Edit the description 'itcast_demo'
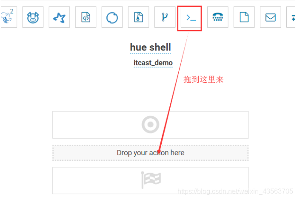Screen dimensions: 297x199 (153, 63)
